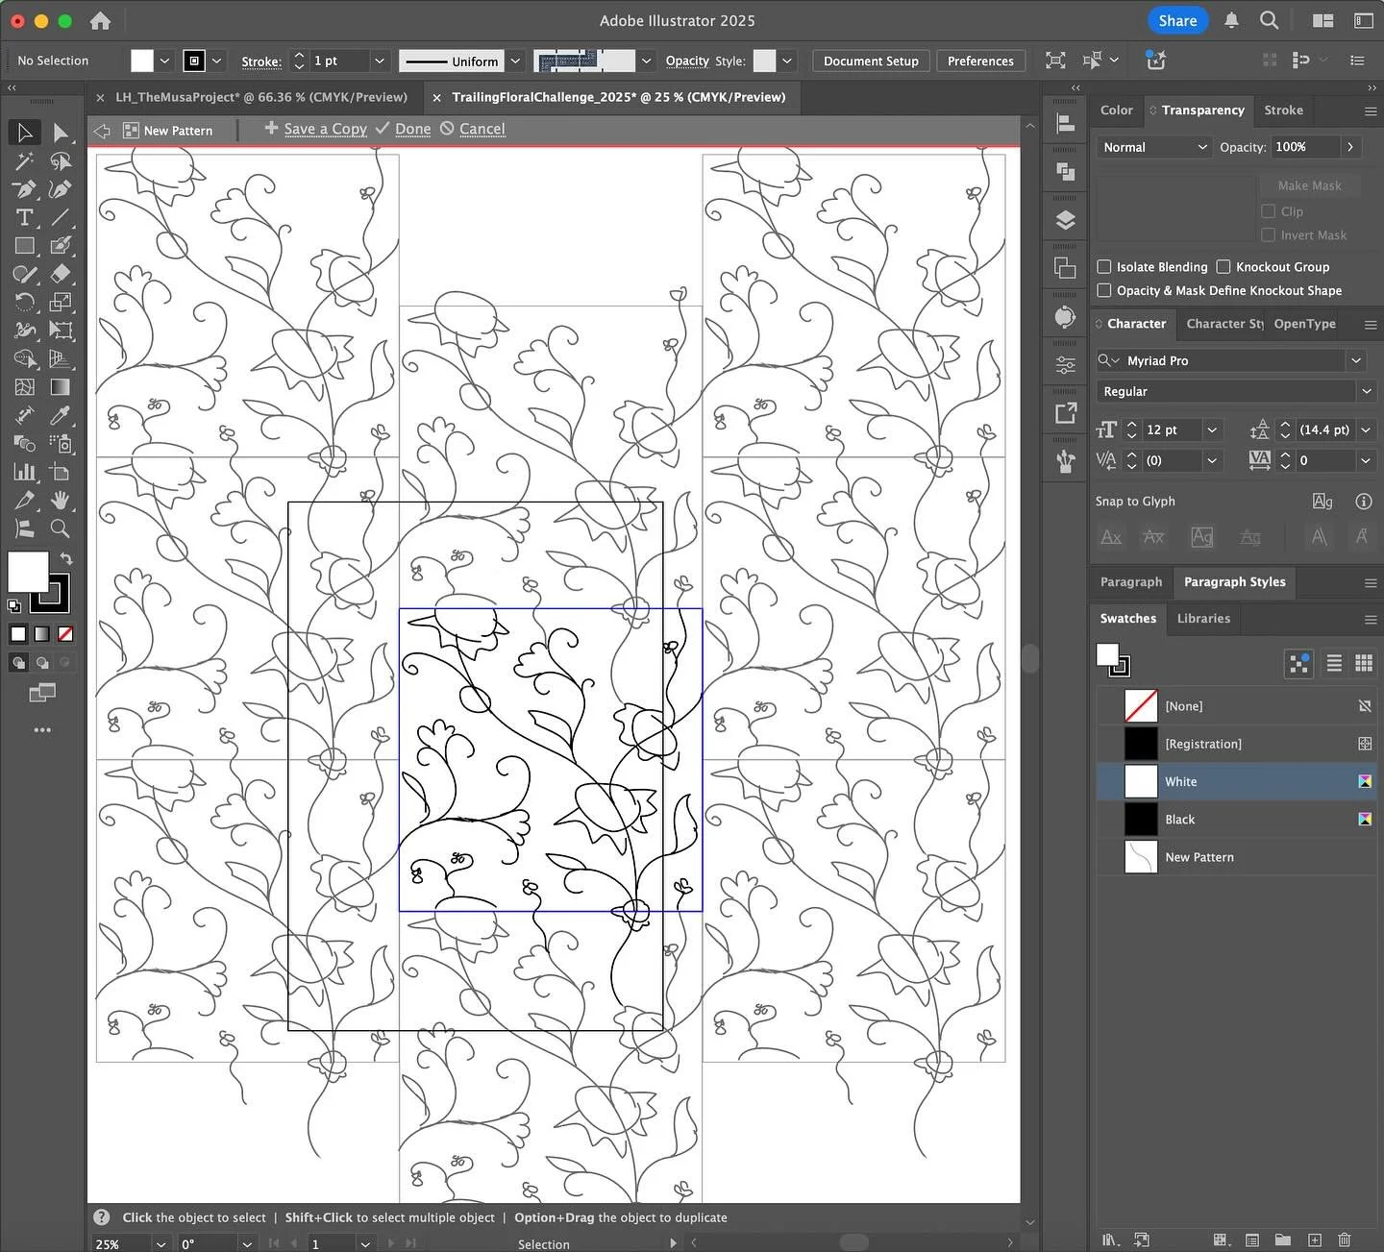Set paint to None below fill box
The image size is (1384, 1252).
65,634
